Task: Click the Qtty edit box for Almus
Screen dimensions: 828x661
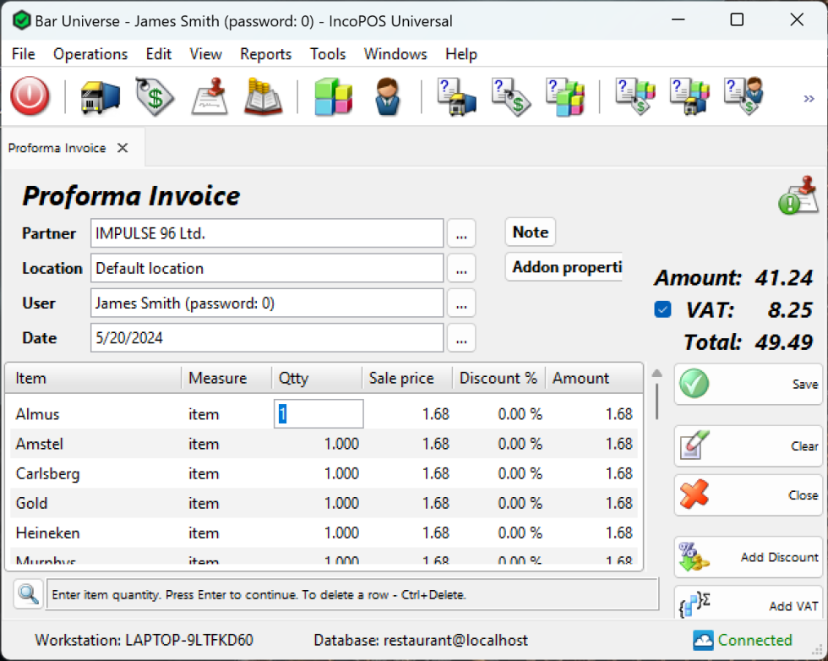Action: click(319, 413)
